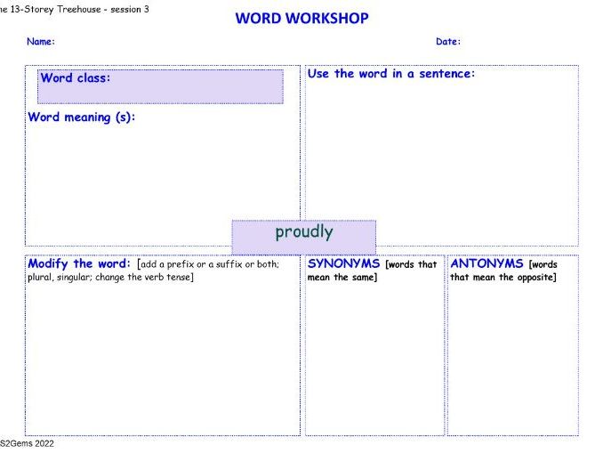The image size is (603, 453).
Task: Click the empty sentence writing box
Action: point(440,151)
